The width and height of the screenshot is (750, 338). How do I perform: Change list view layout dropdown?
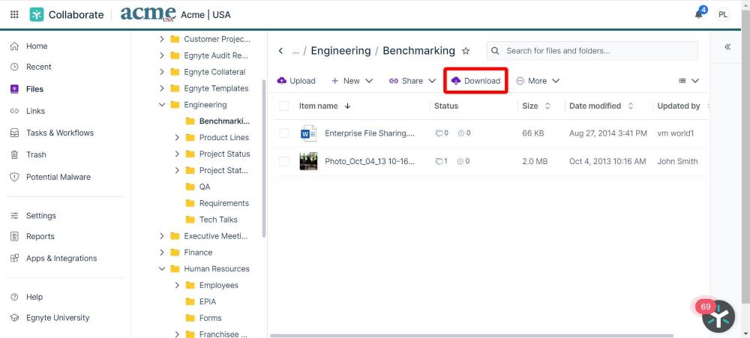(x=688, y=81)
